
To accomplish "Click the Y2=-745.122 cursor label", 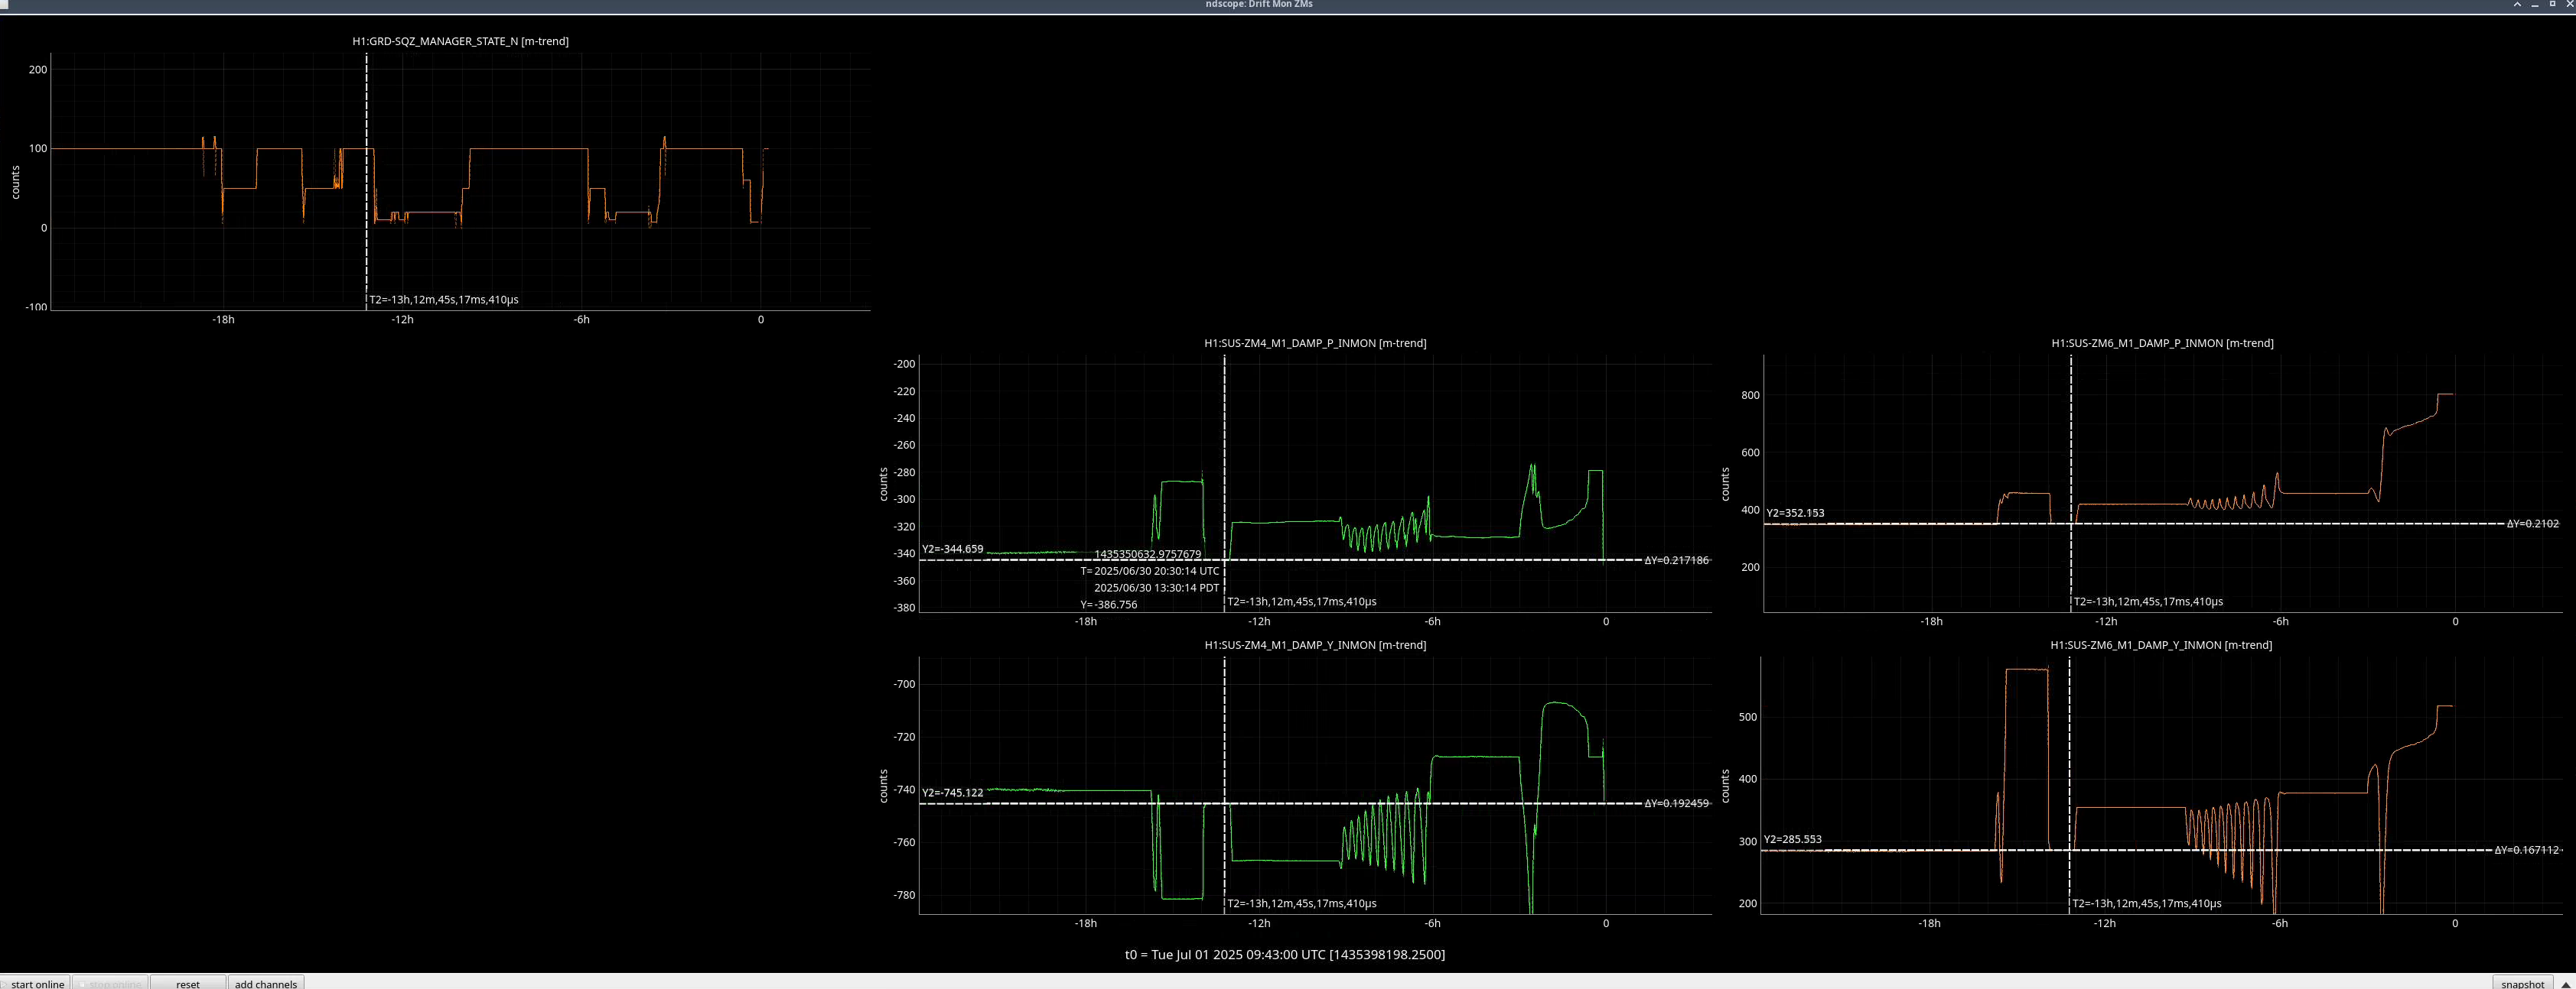I will [952, 793].
